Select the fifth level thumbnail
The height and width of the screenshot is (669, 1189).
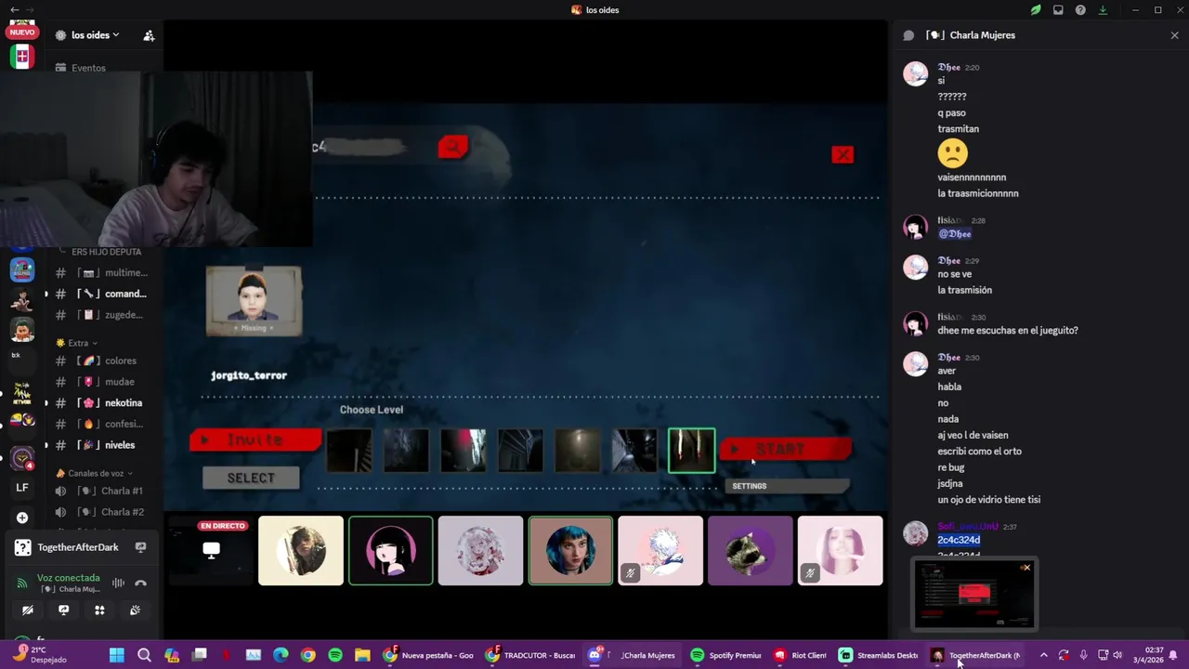pyautogui.click(x=578, y=451)
